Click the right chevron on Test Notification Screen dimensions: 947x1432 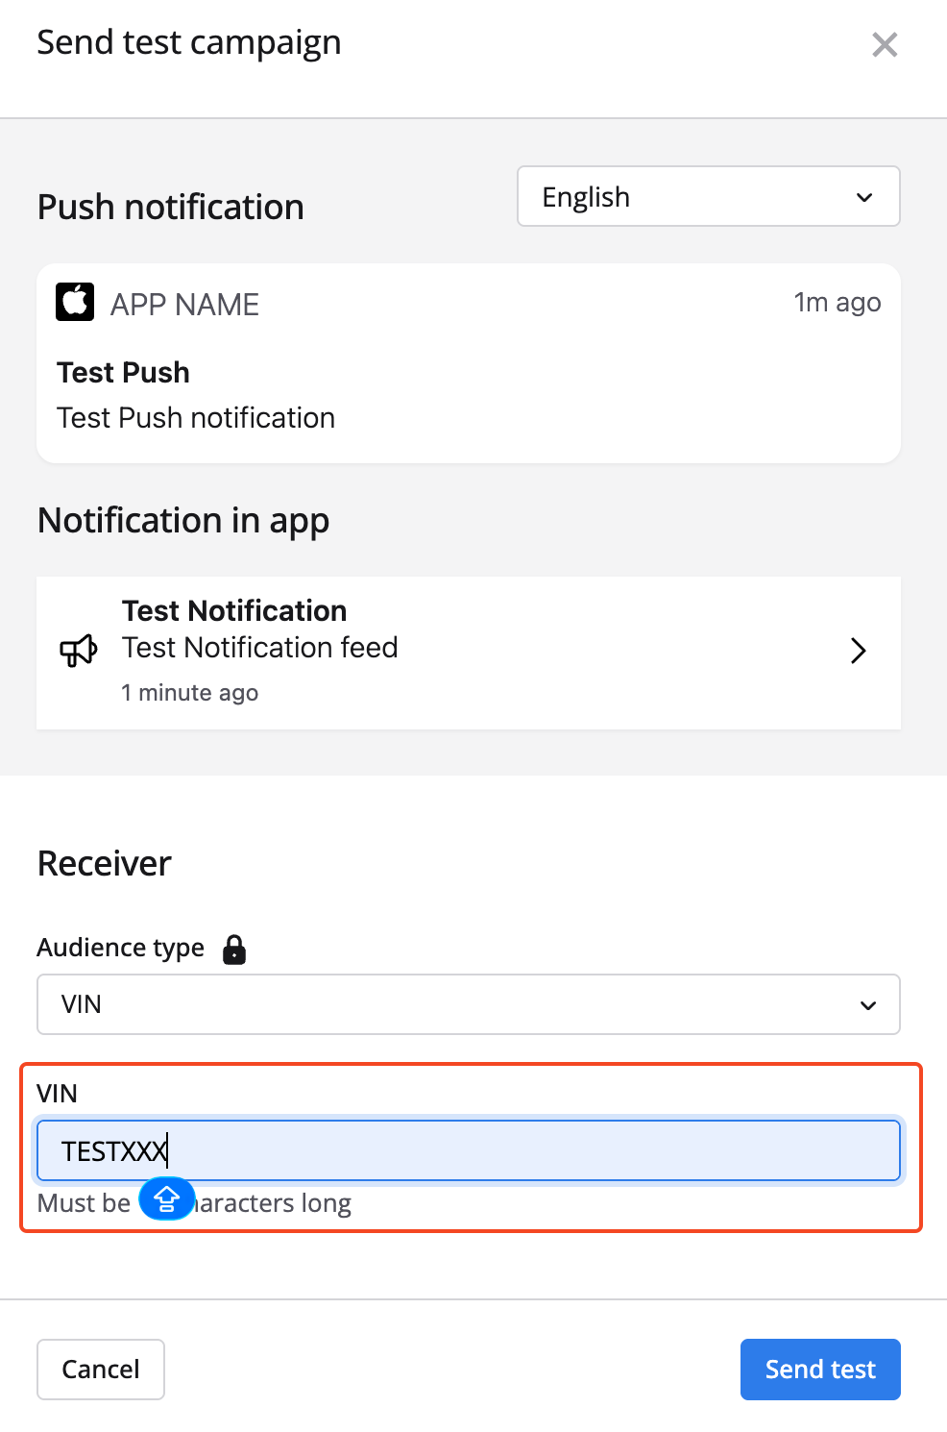coord(858,651)
